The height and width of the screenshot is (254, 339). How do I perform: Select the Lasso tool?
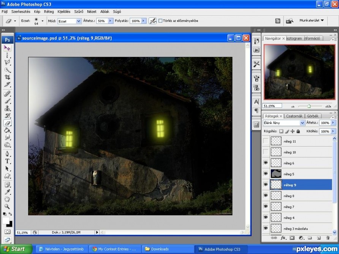[7, 62]
